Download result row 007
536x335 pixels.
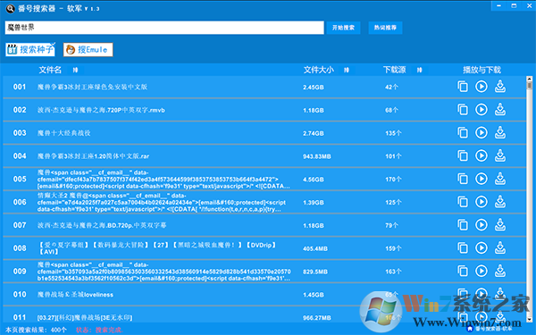pos(500,225)
